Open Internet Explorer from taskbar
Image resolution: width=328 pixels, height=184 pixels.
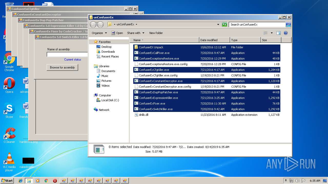point(20,181)
